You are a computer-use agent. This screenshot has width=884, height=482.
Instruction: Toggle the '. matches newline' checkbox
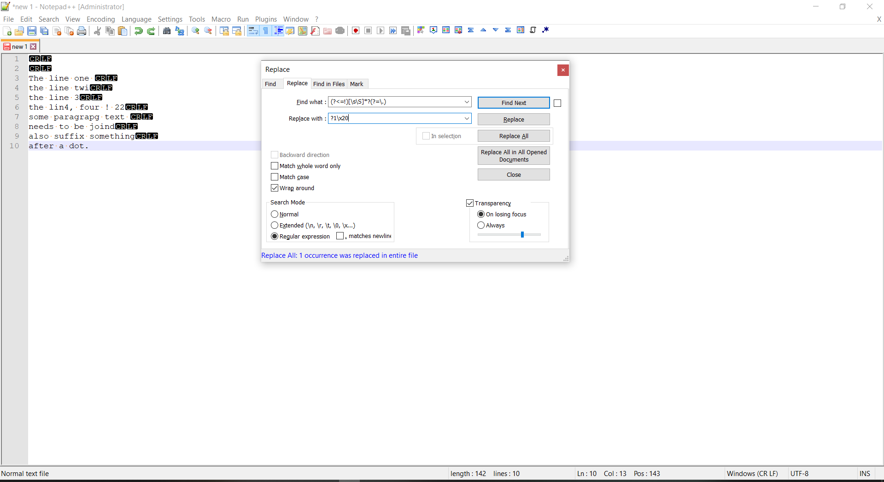340,236
